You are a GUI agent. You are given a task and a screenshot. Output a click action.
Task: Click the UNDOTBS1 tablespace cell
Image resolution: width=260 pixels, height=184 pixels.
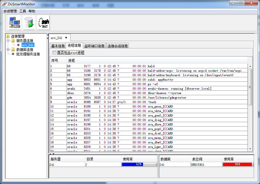click(206, 164)
